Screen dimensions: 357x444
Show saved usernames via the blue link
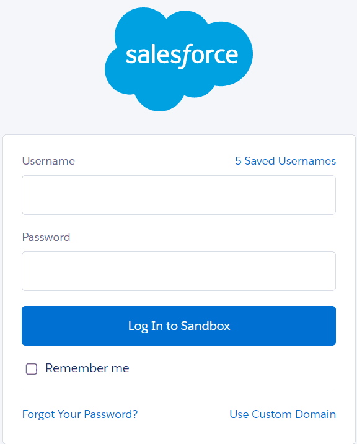[x=285, y=161]
